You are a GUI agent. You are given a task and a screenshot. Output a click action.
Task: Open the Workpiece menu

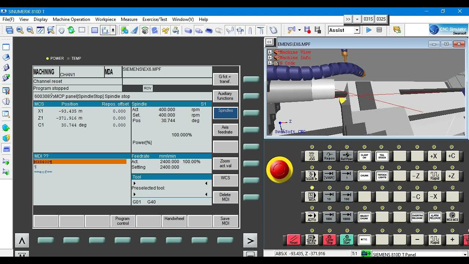106,19
